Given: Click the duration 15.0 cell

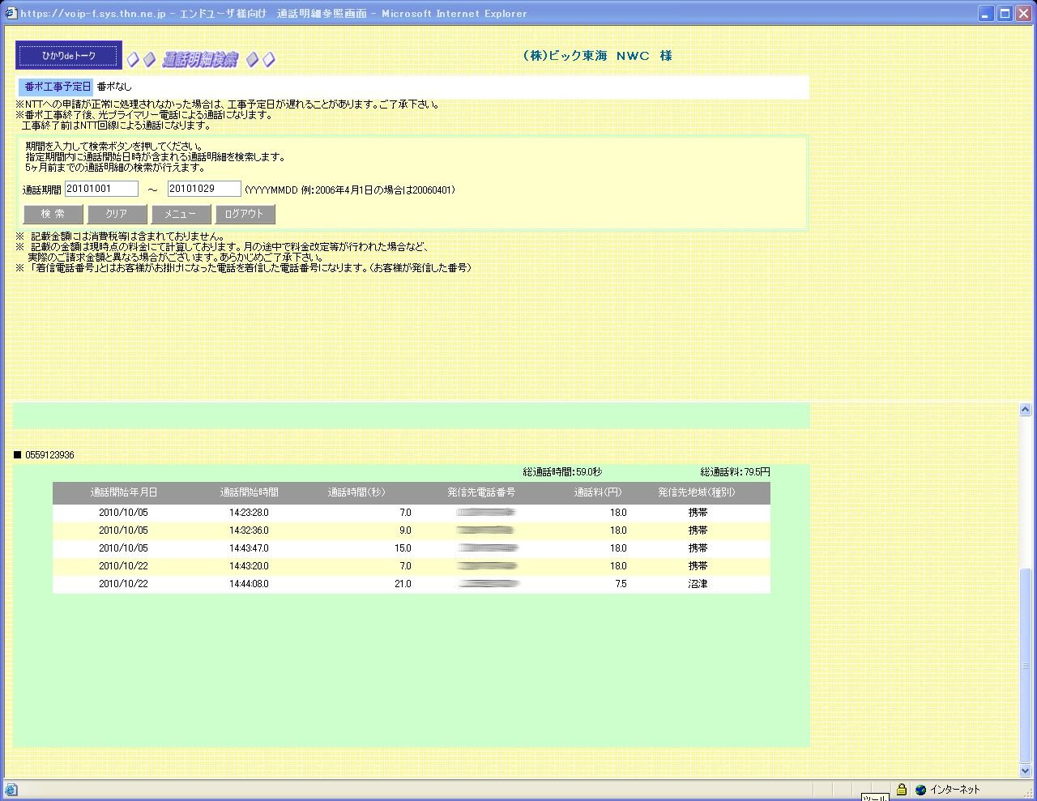Looking at the screenshot, I should tap(403, 548).
